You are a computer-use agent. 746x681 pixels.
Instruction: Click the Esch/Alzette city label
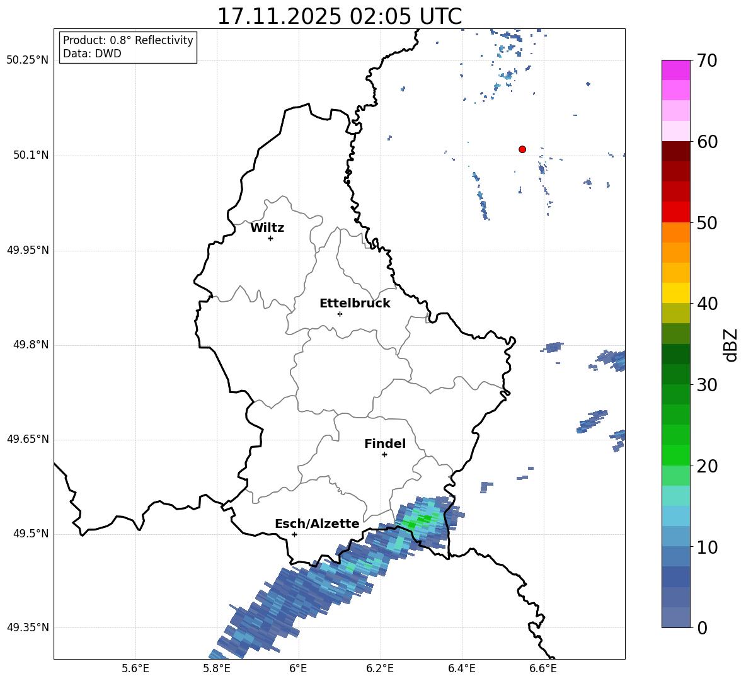317,524
